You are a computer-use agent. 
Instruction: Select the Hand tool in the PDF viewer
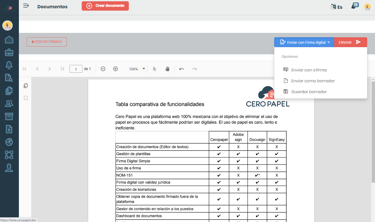(167, 69)
